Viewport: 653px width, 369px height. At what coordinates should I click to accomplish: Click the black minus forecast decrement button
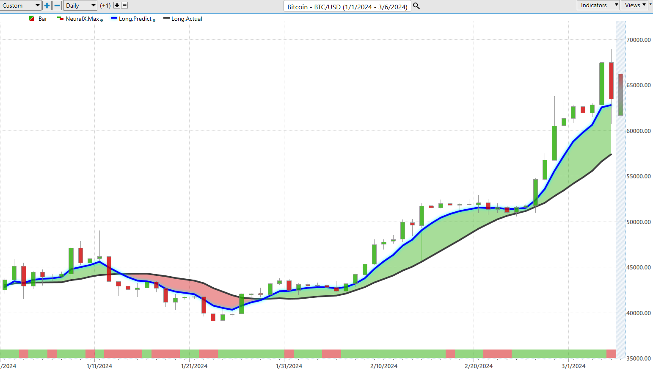[x=124, y=6]
